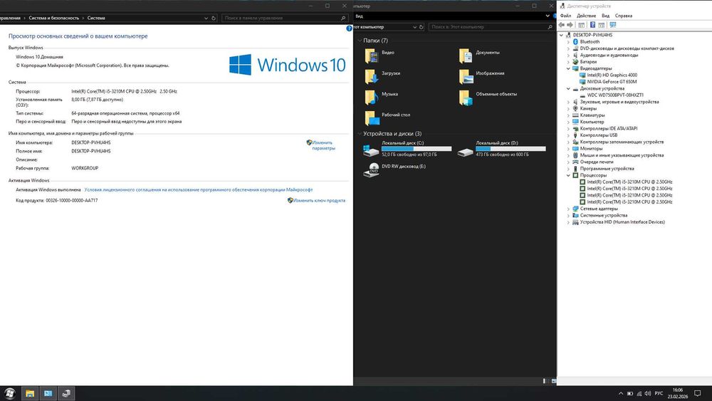Collapse the Устройства и диски (3) group
The height and width of the screenshot is (401, 712).
tap(360, 133)
